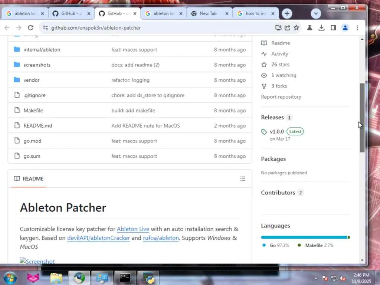380x285 pixels.
Task: Open the tab search dropdown arrow
Action: point(316,14)
